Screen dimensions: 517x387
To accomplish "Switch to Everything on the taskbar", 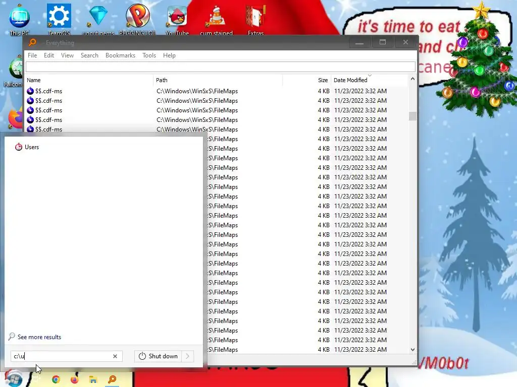I will click(112, 379).
